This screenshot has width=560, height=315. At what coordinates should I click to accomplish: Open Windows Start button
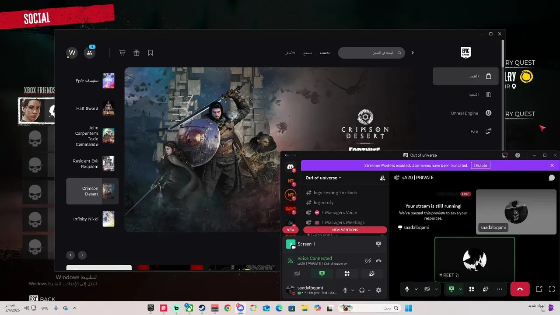tap(408, 308)
